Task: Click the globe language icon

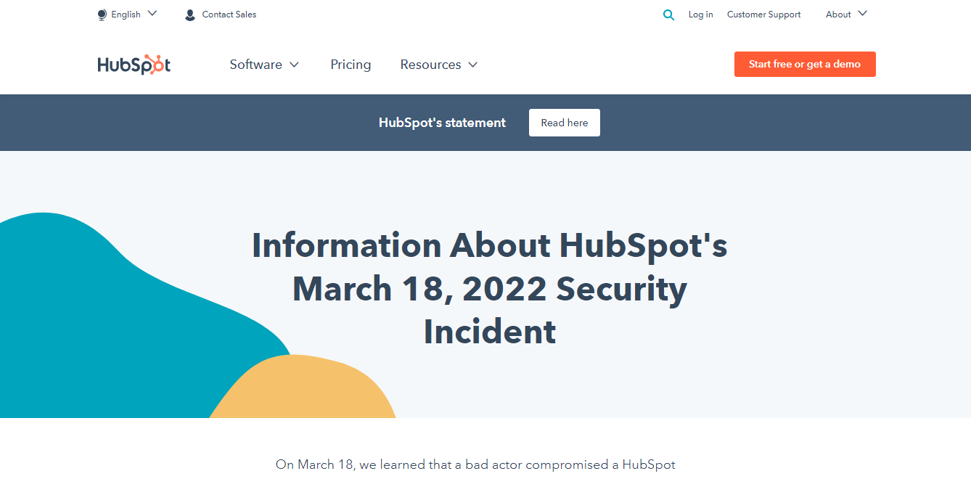Action: coord(102,15)
